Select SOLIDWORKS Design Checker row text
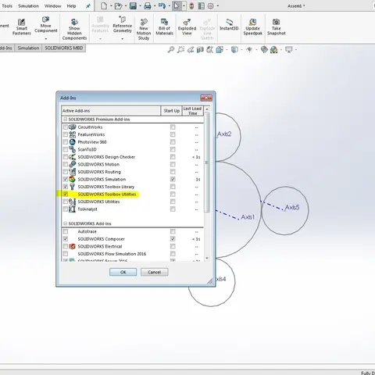 [x=106, y=157]
